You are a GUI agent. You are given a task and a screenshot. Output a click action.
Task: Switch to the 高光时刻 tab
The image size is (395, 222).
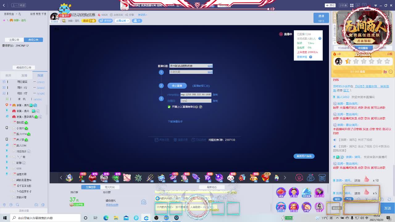(110, 187)
